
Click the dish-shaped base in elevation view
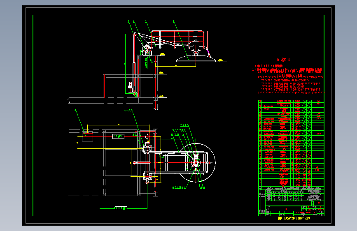click(x=196, y=59)
